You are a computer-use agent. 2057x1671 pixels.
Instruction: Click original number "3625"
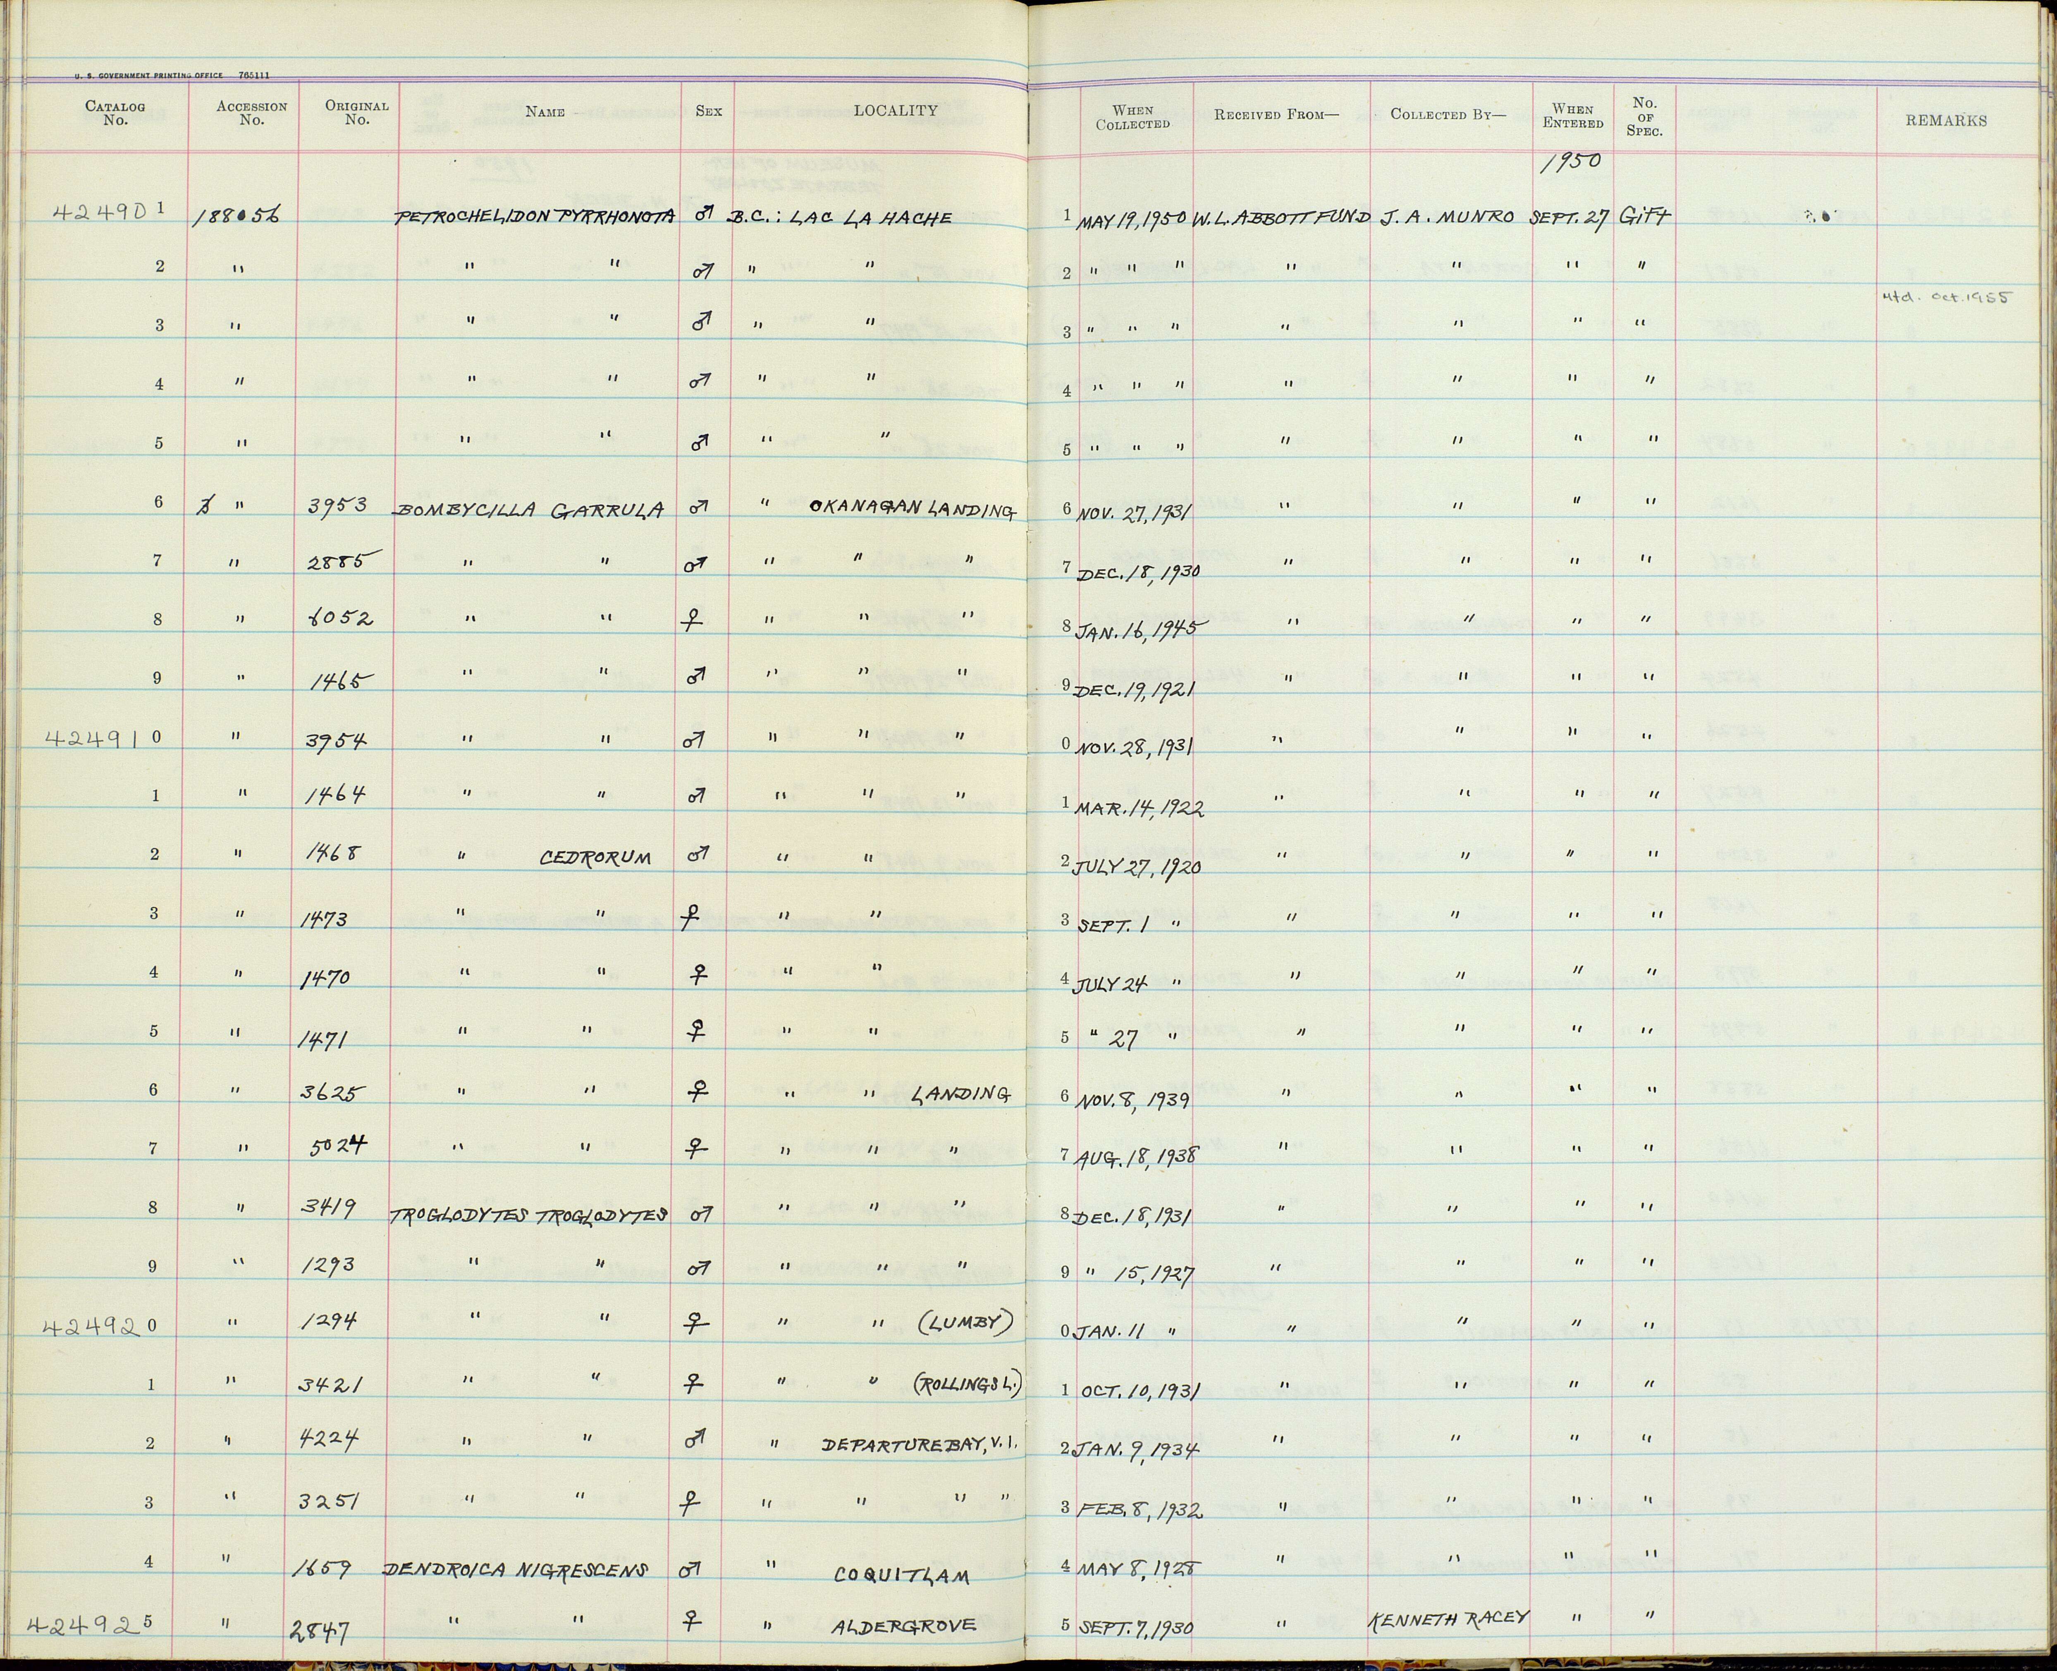pos(333,1094)
